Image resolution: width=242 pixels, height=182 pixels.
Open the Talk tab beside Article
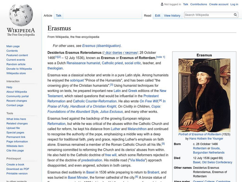click(x=59, y=15)
